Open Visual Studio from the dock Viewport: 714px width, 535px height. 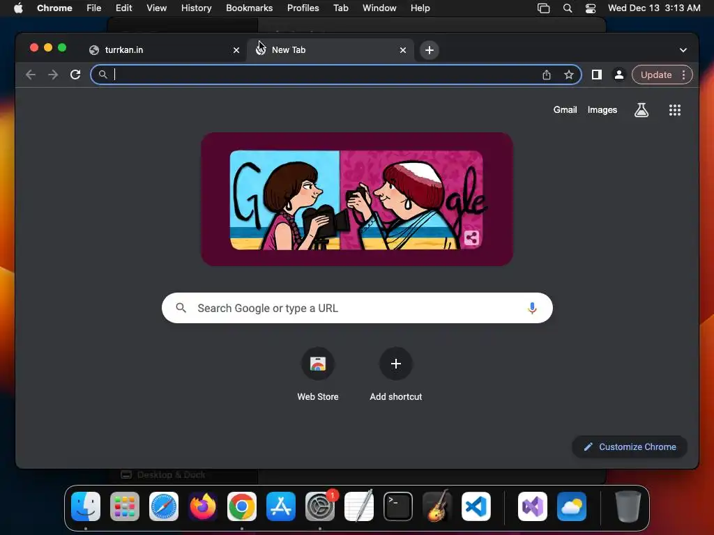pyautogui.click(x=532, y=506)
